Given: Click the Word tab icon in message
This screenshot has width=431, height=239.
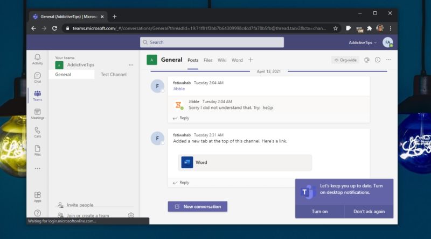Looking at the screenshot, I should point(187,162).
